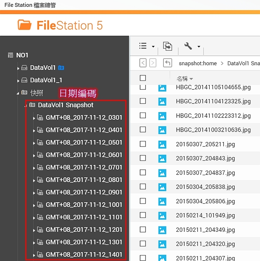
Task: Open snapshot folder GMT+08_2017-11-12_0801
Action: (84, 180)
